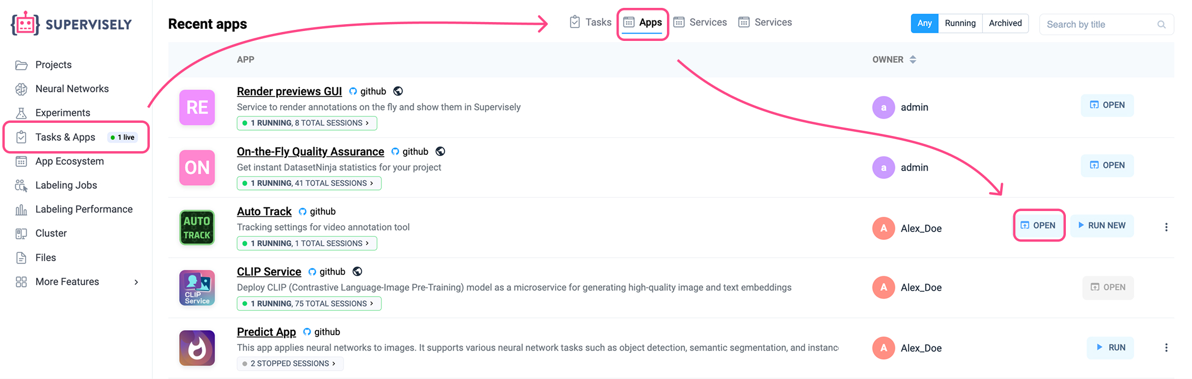The image size is (1192, 379).
Task: Go to Labeling Jobs in sidebar
Action: pyautogui.click(x=66, y=185)
